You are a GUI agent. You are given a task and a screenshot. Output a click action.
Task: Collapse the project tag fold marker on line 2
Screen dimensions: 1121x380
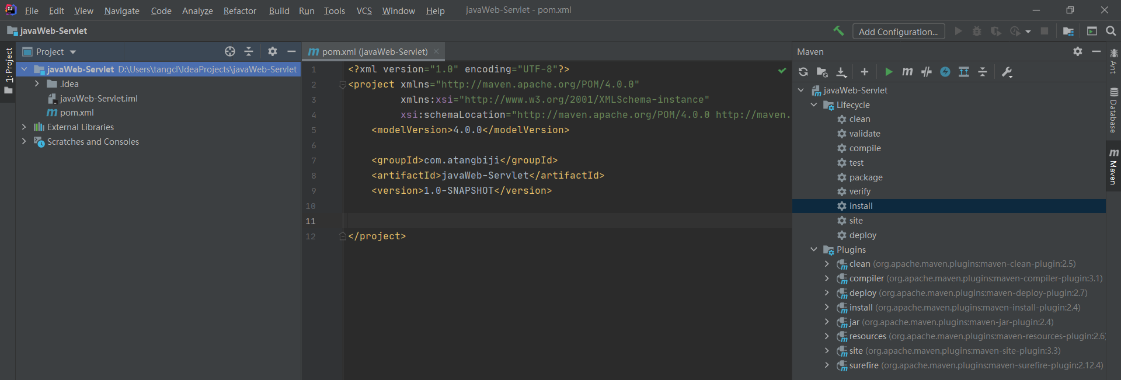(343, 85)
